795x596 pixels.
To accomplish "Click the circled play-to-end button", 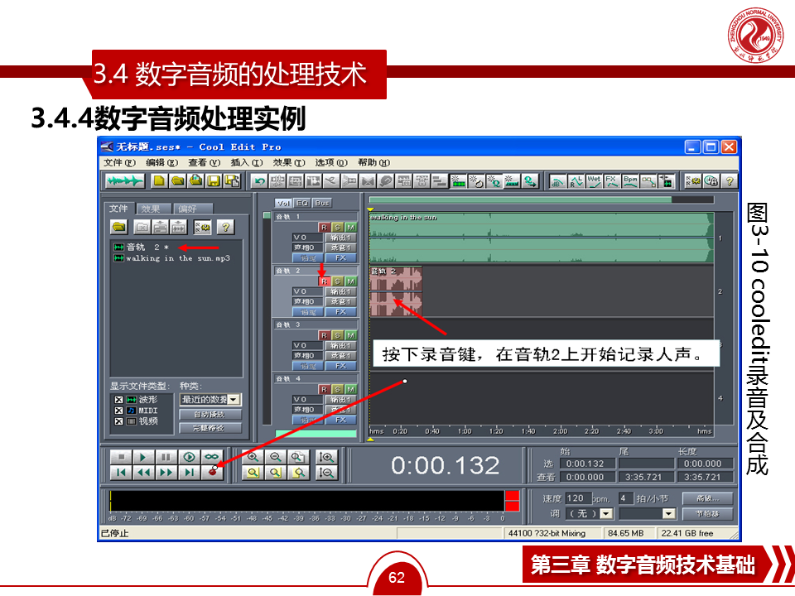I will click(x=189, y=457).
